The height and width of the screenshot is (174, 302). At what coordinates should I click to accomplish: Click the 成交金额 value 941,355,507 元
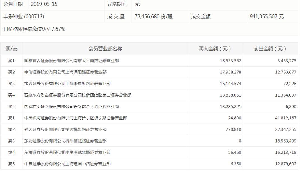(x=266, y=17)
